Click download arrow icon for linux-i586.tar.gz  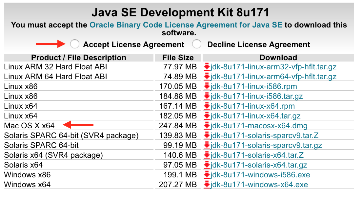click(207, 96)
